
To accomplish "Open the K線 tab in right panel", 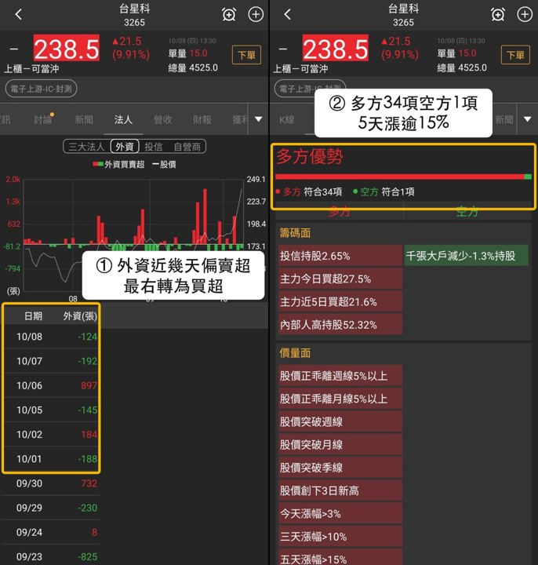I will pos(287,119).
